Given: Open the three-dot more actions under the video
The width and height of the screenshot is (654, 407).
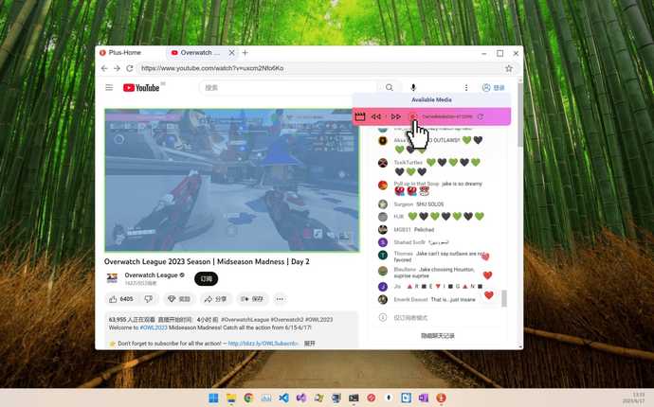Looking at the screenshot, I should (280, 298).
